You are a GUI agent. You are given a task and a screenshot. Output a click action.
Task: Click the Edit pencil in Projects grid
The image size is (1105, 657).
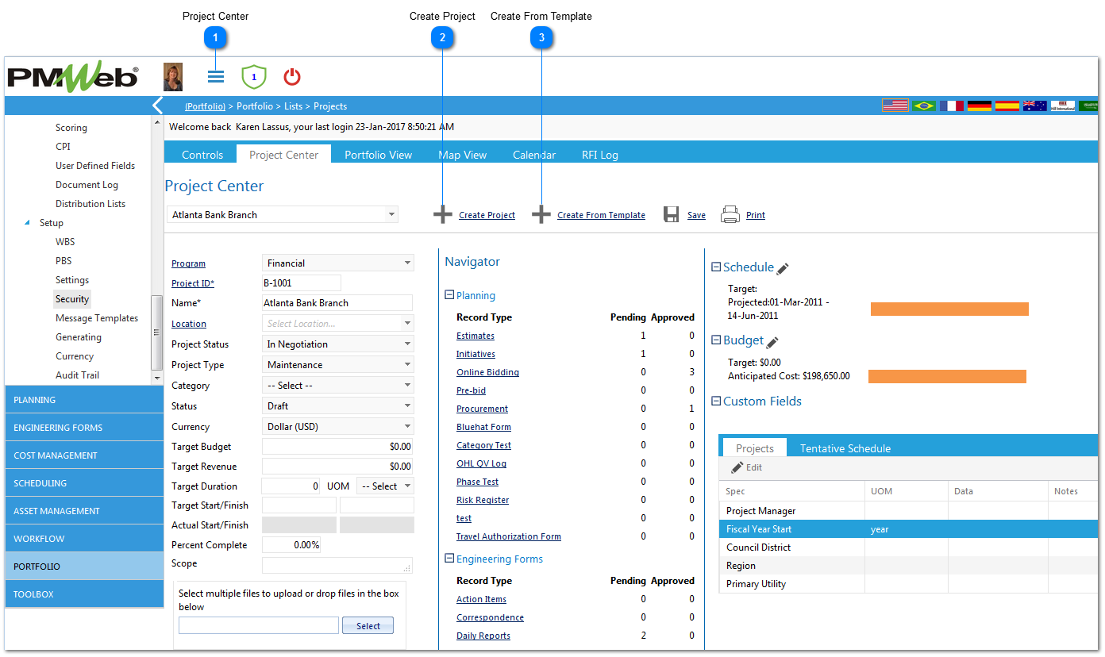click(737, 467)
